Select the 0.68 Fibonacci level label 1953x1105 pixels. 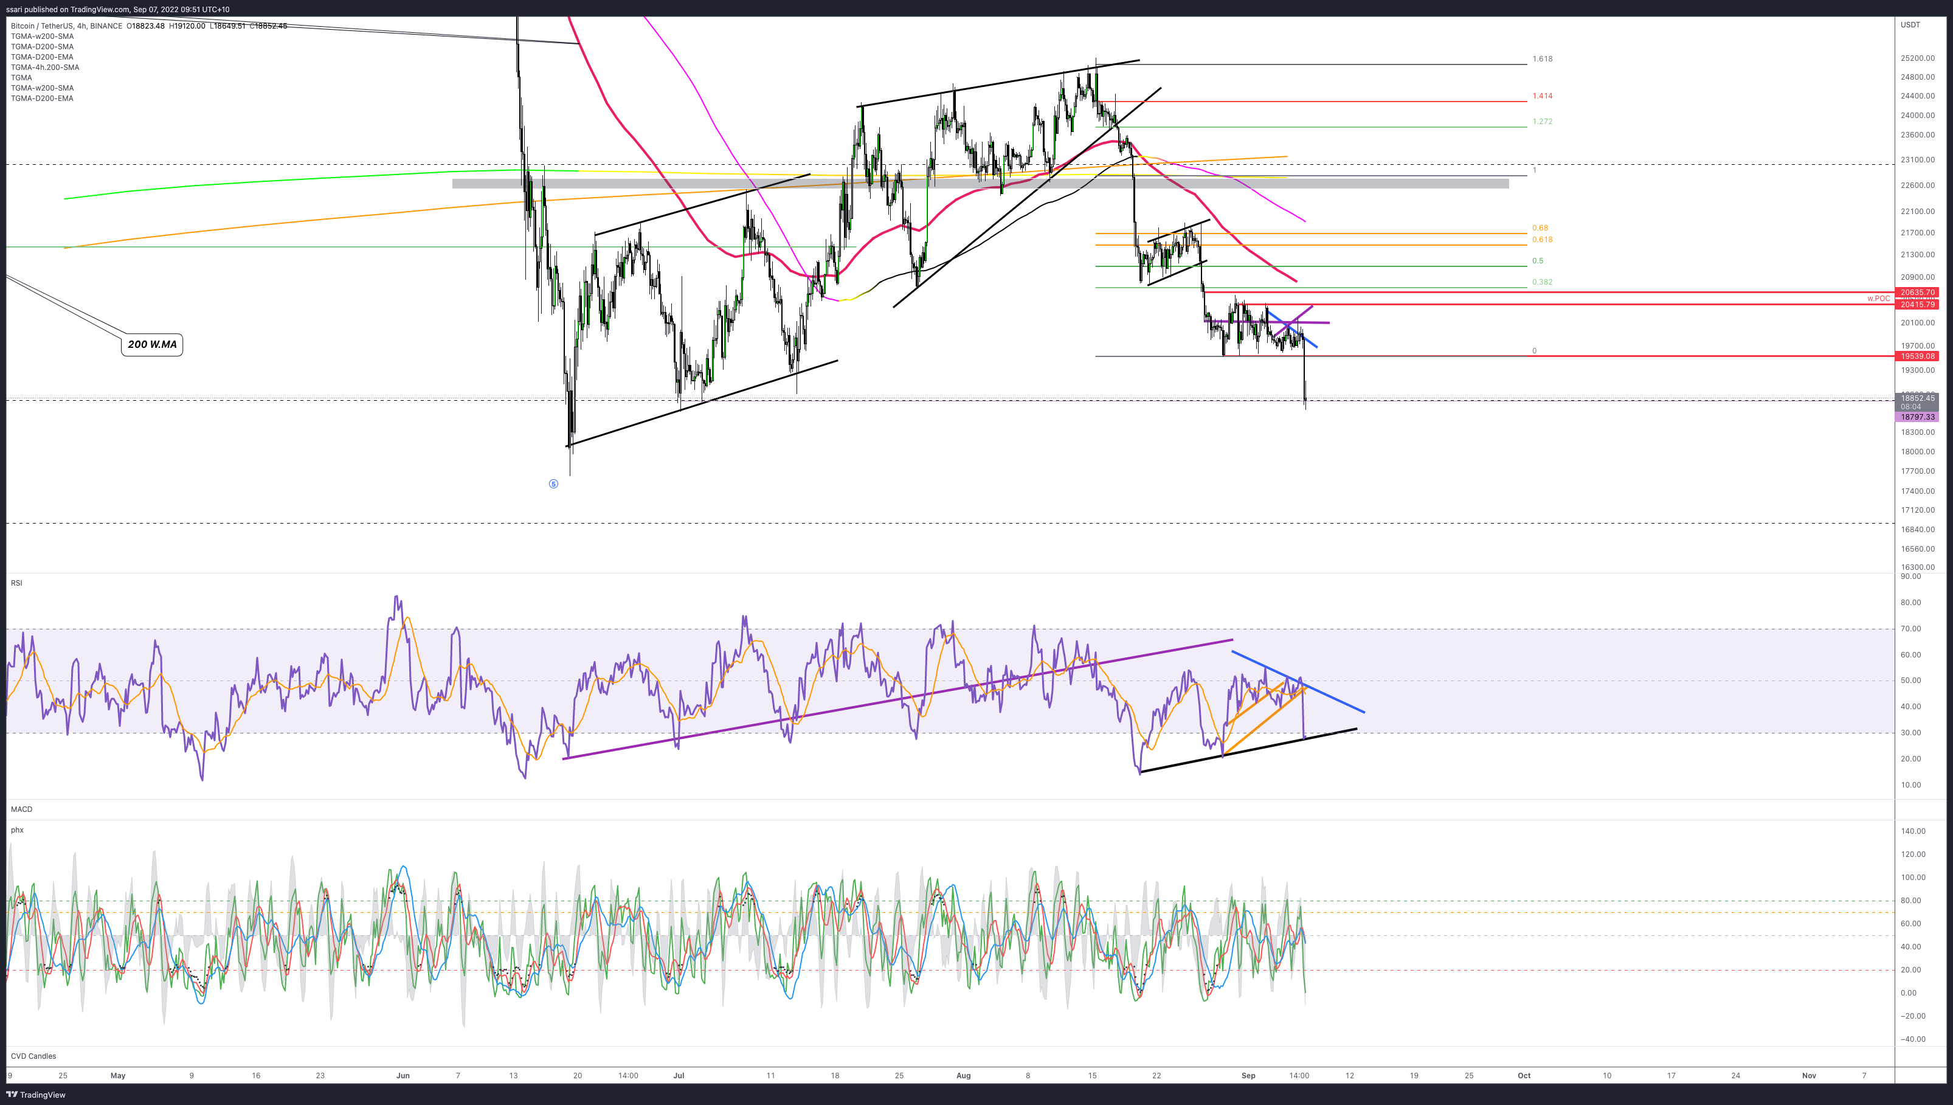coord(1540,227)
